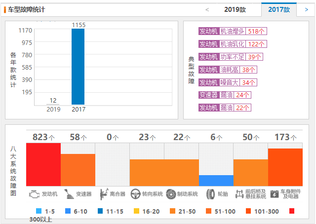Go to previous model year with left arrow
316x224 pixels.
(207, 9)
